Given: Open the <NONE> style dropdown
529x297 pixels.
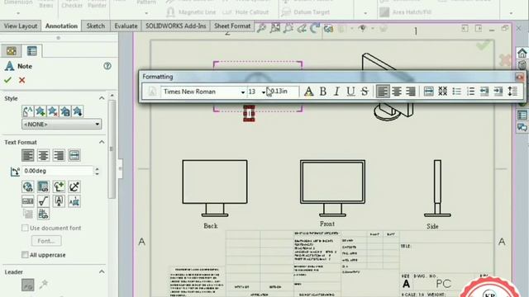Looking at the screenshot, I should coord(61,125).
